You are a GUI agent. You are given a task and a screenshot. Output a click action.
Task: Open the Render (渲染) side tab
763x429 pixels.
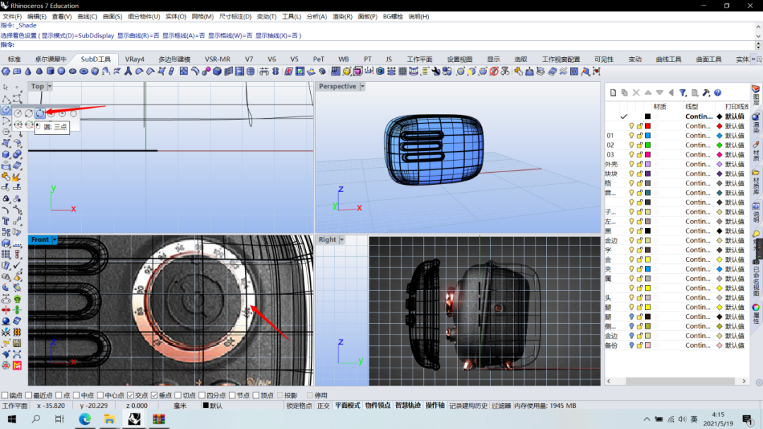tap(756, 123)
